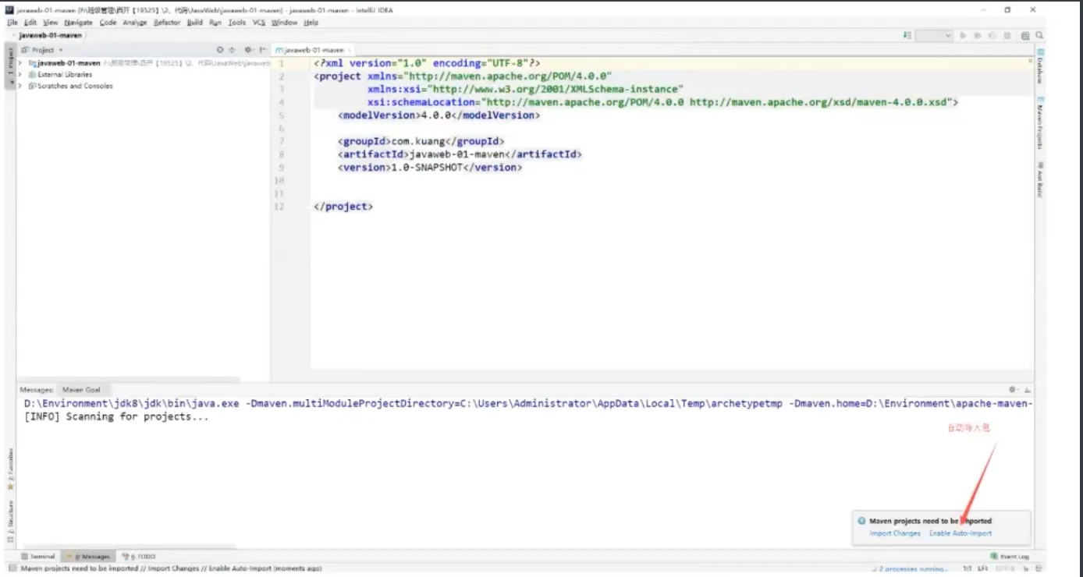Select Scratches and Consoles in the tree
1083x577 pixels.
(x=75, y=87)
